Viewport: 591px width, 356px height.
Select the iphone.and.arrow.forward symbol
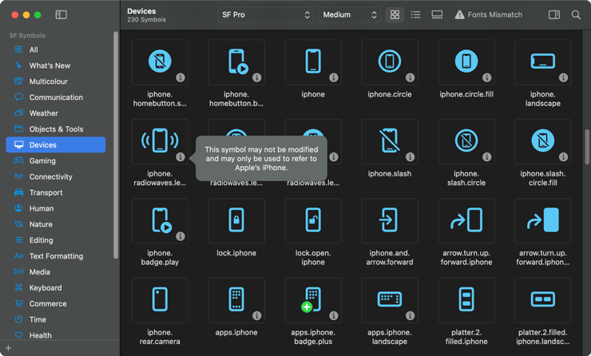point(390,221)
